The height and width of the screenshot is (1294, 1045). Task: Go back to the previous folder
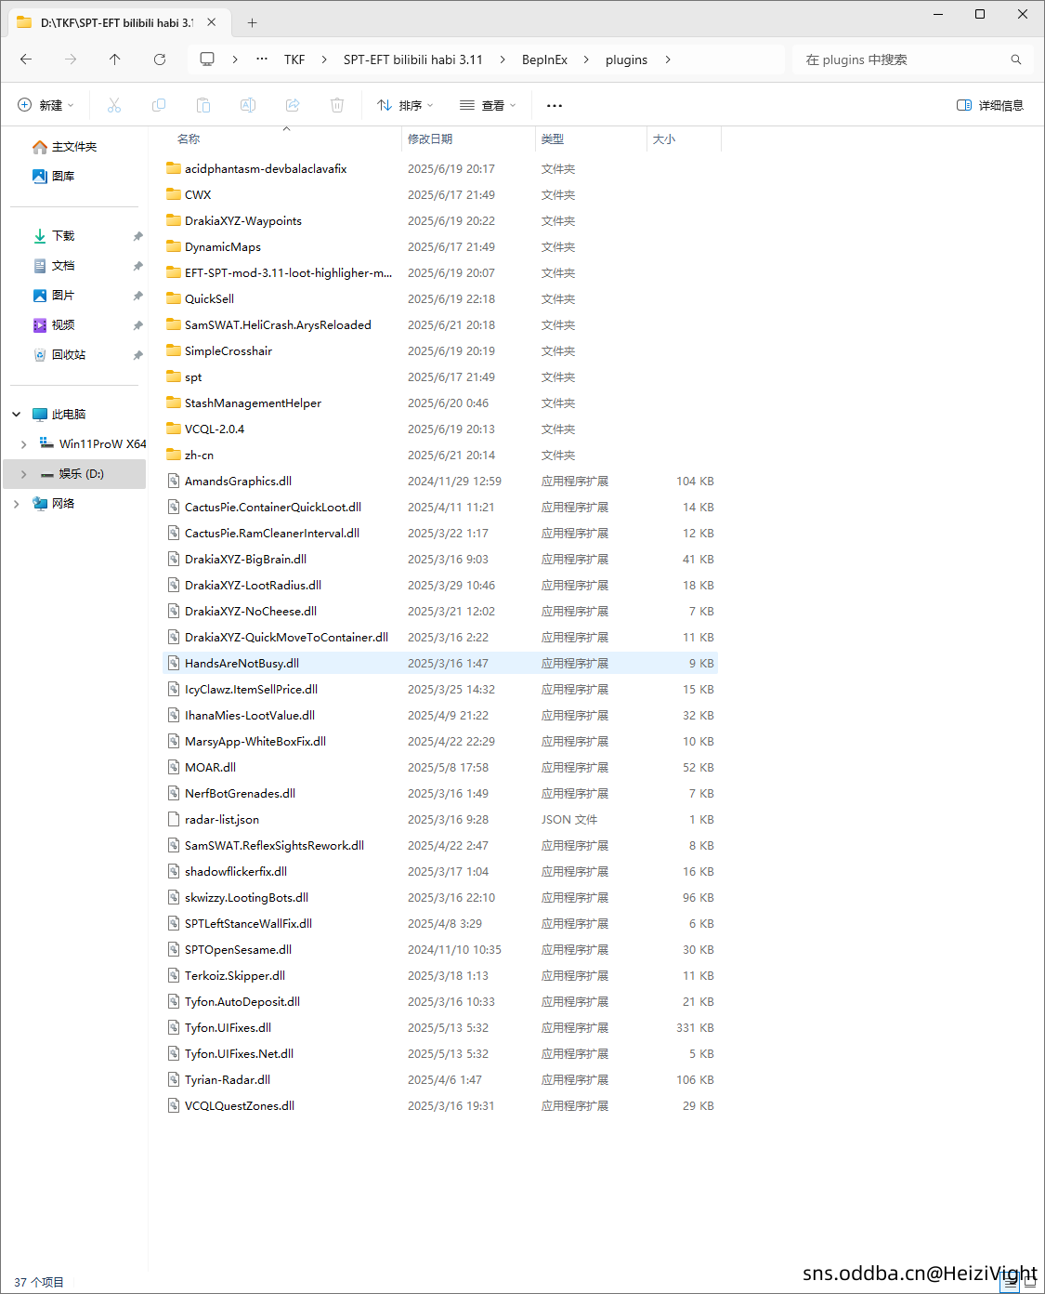click(x=26, y=59)
